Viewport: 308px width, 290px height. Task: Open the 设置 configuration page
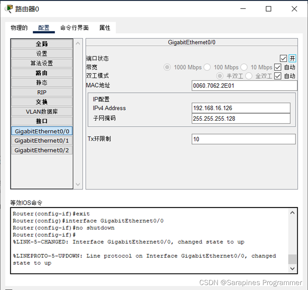pos(42,54)
